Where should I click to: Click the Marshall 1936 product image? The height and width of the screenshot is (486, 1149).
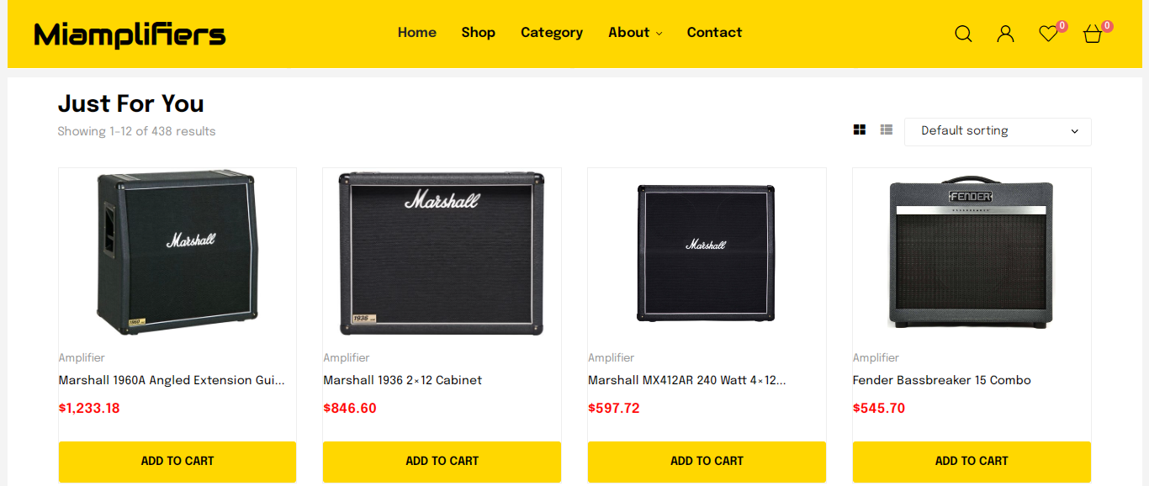tap(442, 252)
